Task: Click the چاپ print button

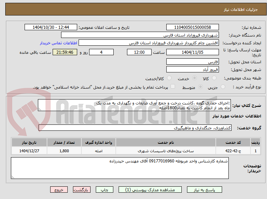Action: coord(105,190)
